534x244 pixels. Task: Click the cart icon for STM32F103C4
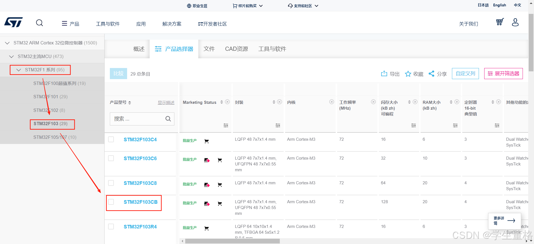[207, 141]
